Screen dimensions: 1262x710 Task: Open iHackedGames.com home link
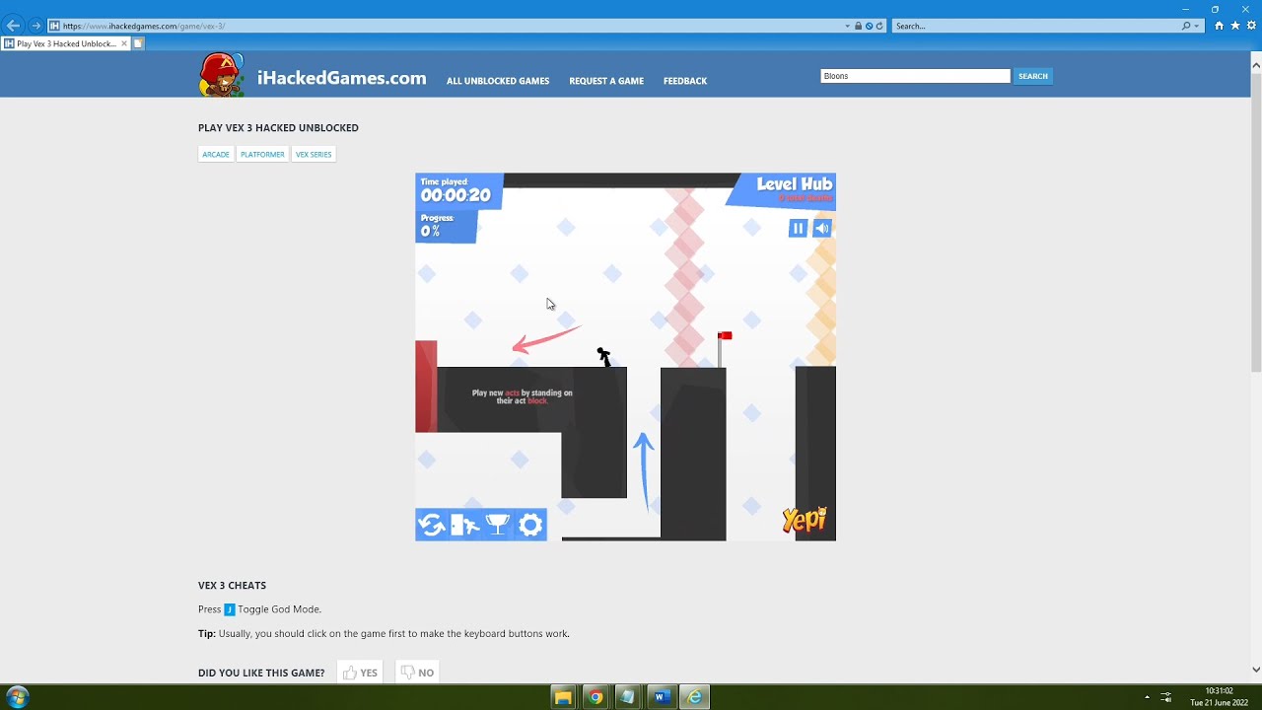click(x=341, y=78)
